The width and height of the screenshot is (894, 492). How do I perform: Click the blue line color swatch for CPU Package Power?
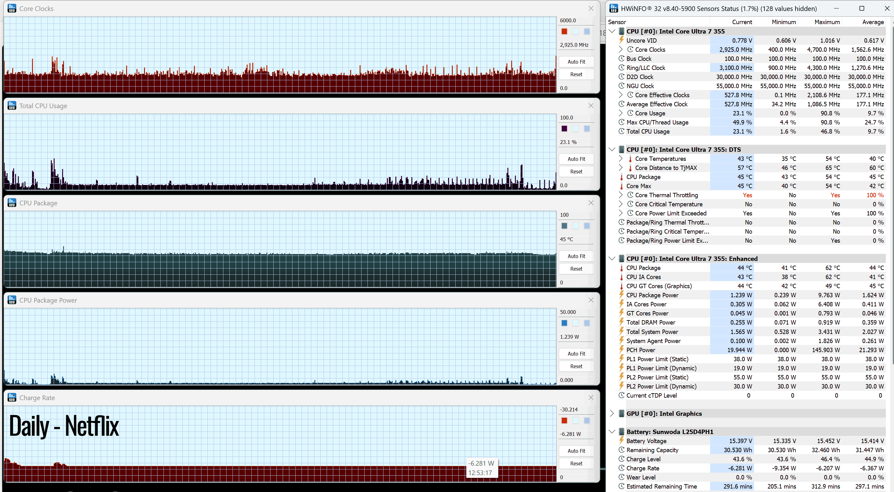[564, 323]
